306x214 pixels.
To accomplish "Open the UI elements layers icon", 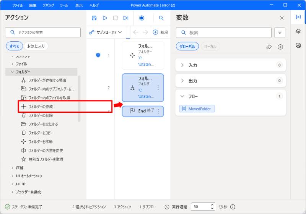I will pos(298,31).
